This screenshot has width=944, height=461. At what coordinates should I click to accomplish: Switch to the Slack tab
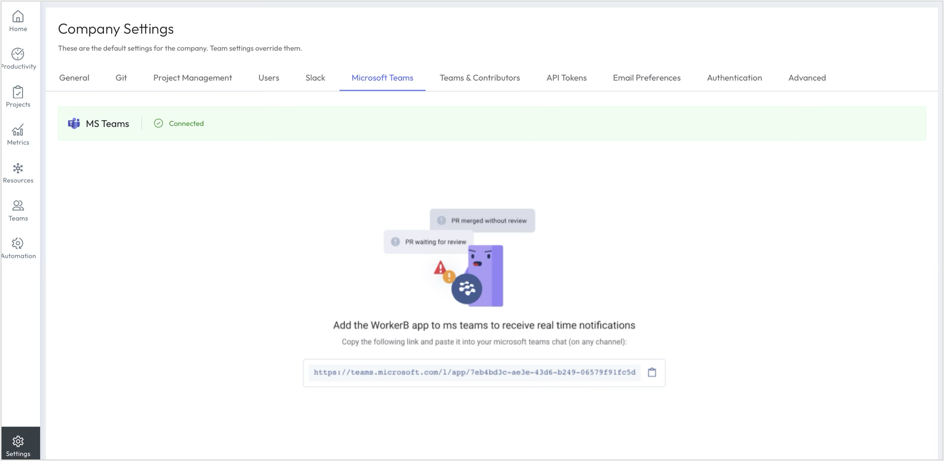pos(315,78)
